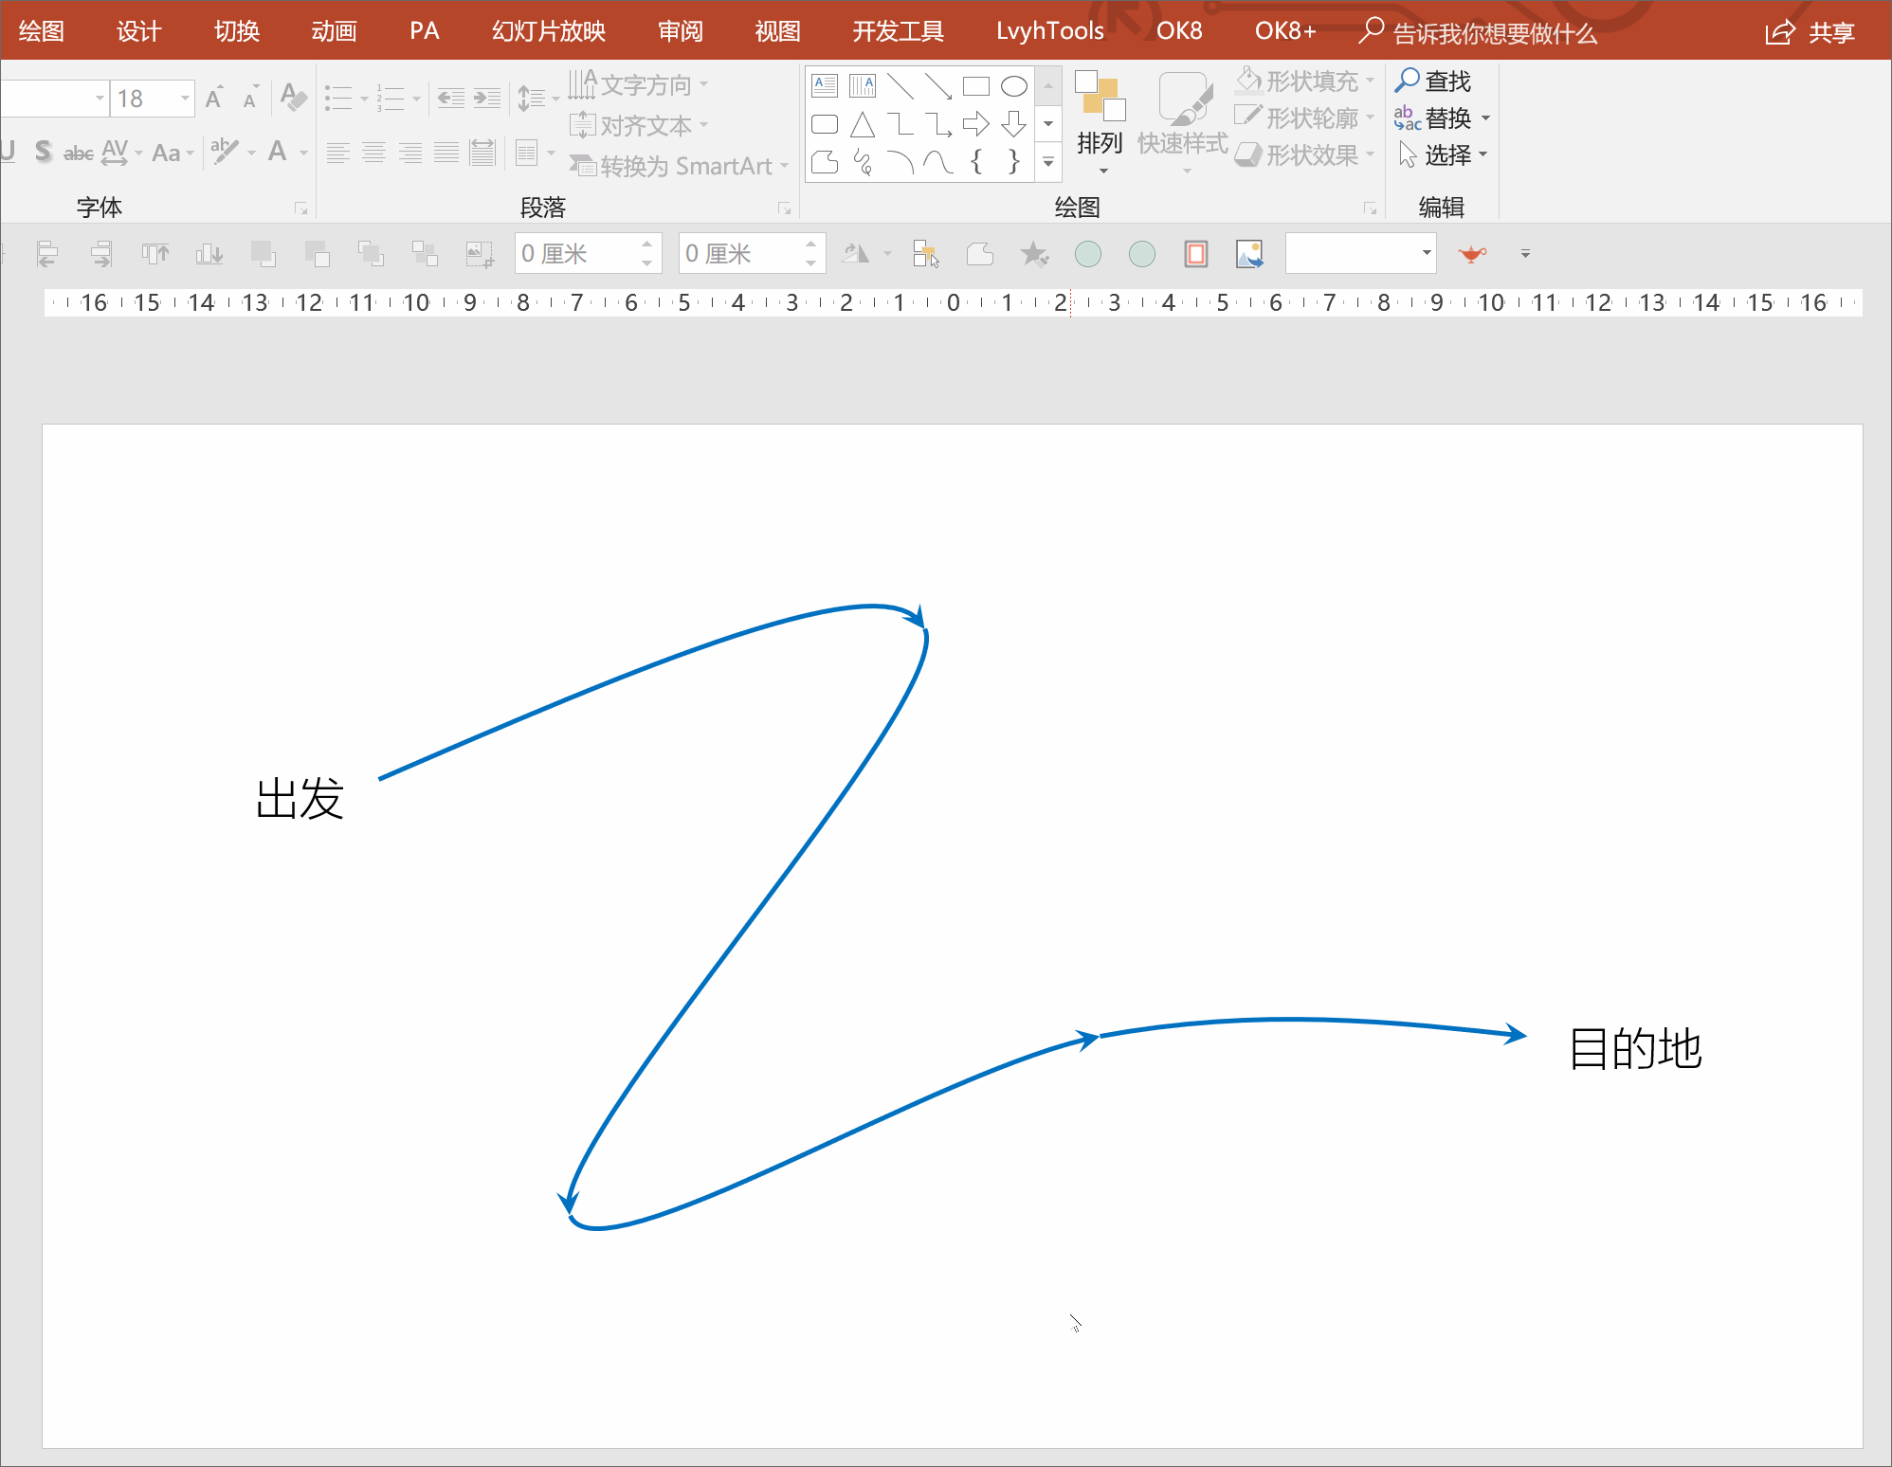This screenshot has height=1467, width=1892.
Task: Expand the 替换 (Replace) dropdown arrow
Action: point(1485,118)
